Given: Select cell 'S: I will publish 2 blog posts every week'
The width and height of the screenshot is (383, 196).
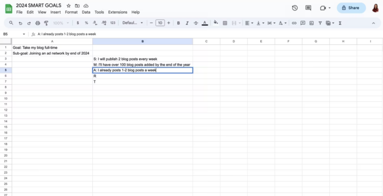Looking at the screenshot, I should (x=143, y=59).
